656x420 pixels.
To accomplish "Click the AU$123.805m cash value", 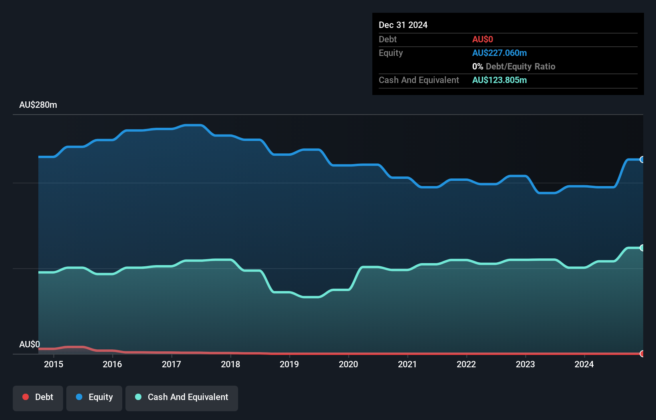I will click(x=499, y=80).
